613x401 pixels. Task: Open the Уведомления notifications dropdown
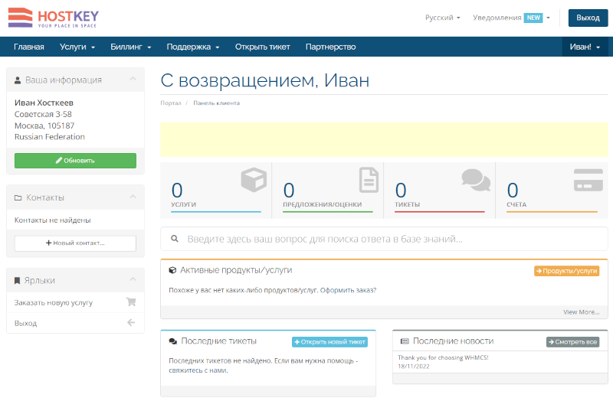coord(511,18)
